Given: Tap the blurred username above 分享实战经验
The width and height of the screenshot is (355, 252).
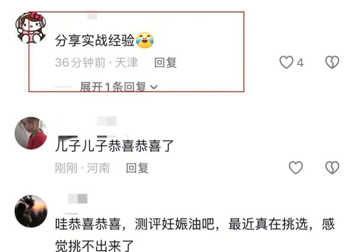Looking at the screenshot, I should coord(92,15).
